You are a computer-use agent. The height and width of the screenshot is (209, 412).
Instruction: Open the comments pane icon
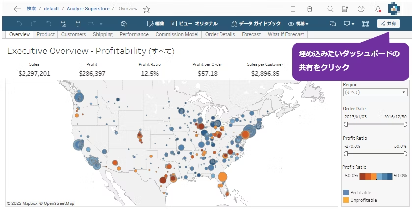click(332, 24)
